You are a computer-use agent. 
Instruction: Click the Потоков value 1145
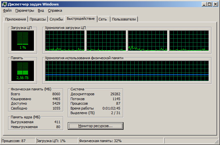click(116, 99)
